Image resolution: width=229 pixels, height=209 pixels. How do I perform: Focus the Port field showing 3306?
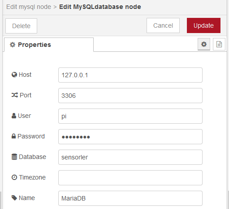click(130, 96)
